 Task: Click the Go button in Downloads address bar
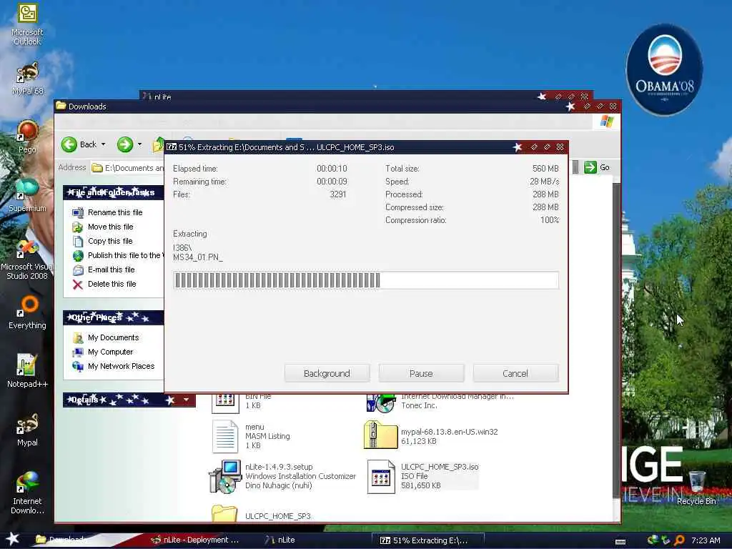597,167
